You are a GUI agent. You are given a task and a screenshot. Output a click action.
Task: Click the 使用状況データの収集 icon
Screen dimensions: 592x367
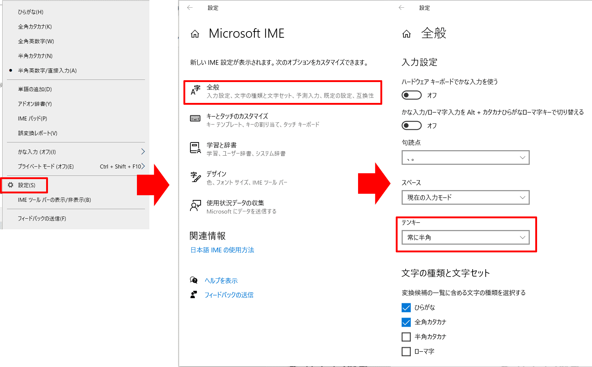[196, 205]
